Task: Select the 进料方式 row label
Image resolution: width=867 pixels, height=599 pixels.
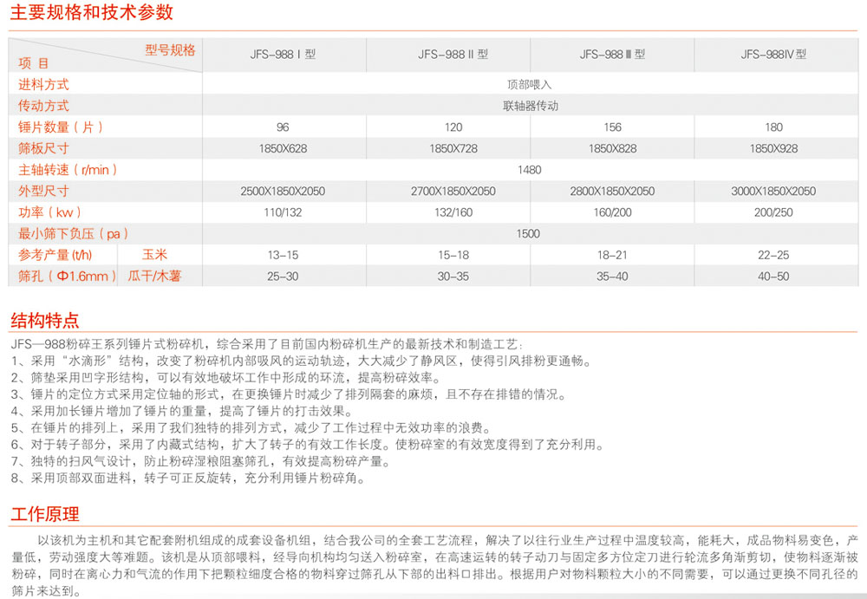Action: (44, 84)
